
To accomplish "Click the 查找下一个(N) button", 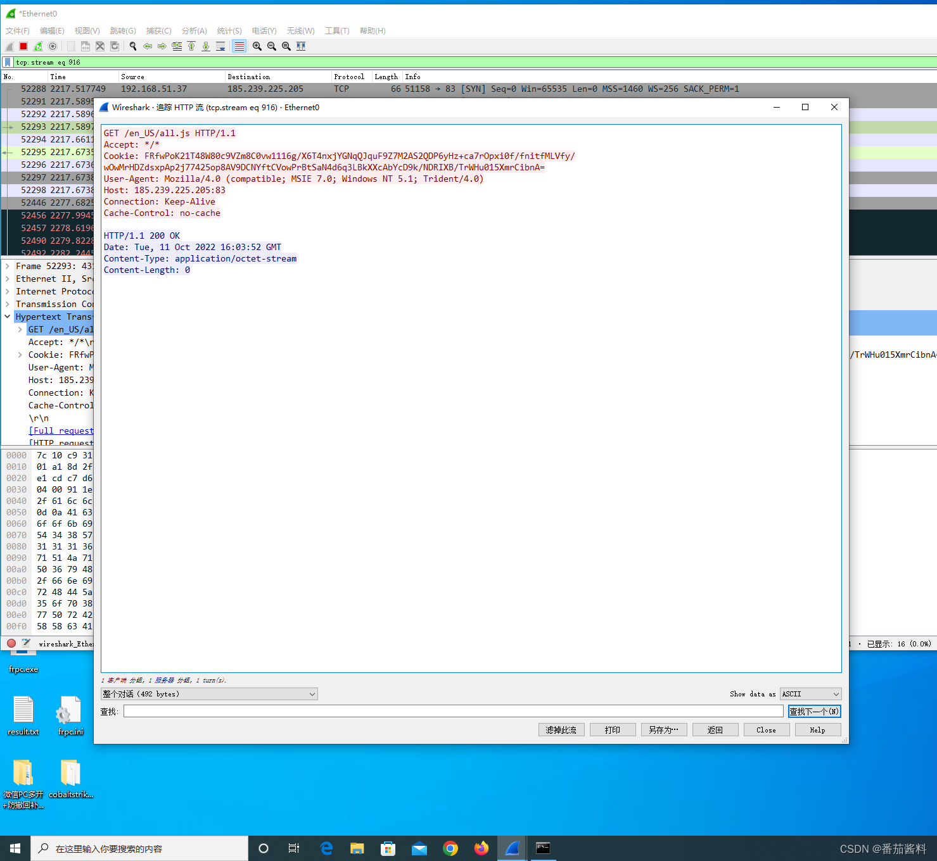I will pos(814,712).
